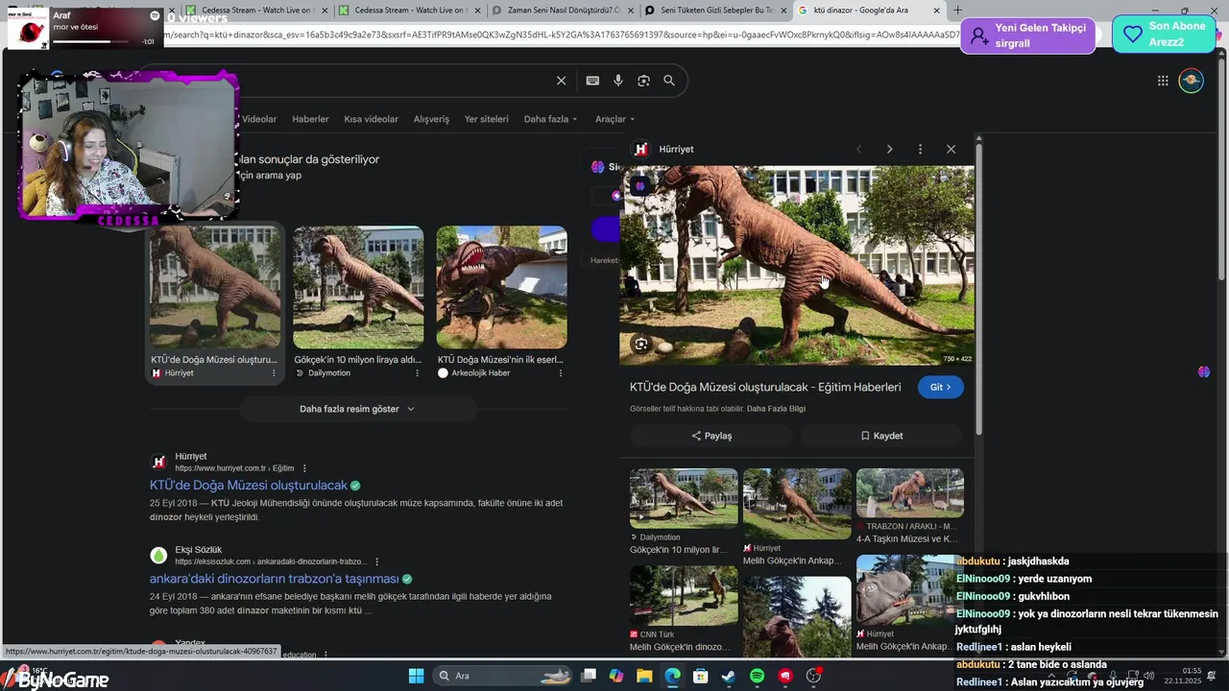Search by image with Google Lens
The width and height of the screenshot is (1229, 691).
(643, 81)
